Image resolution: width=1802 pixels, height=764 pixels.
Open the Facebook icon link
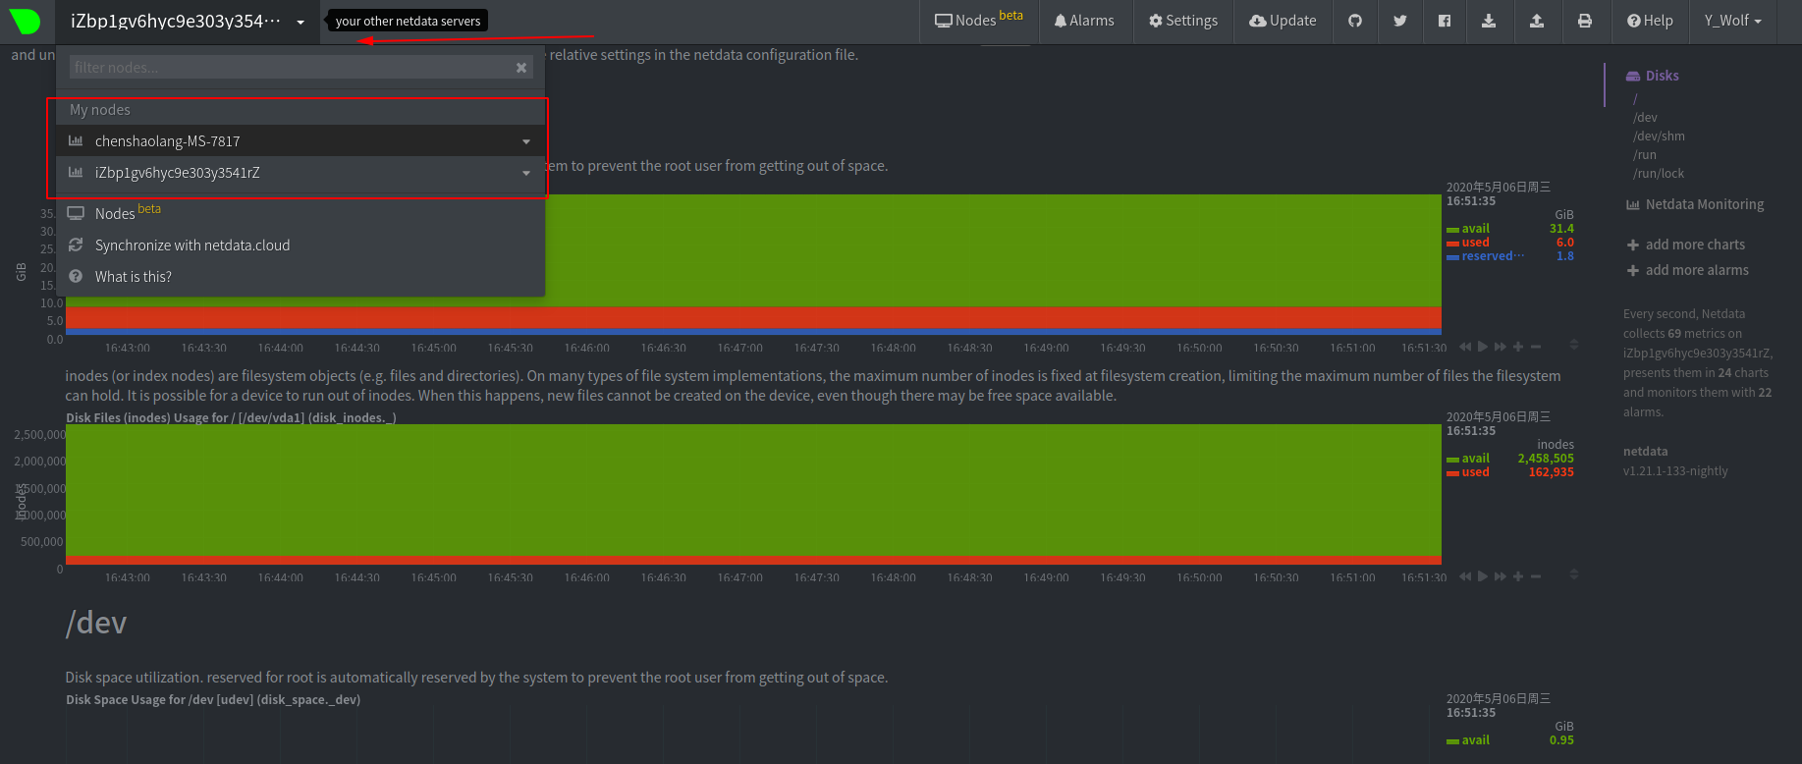1445,21
